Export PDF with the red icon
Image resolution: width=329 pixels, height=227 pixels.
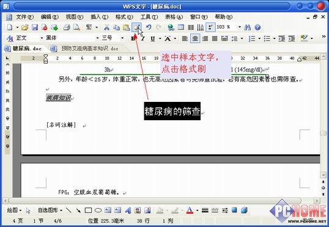pyautogui.click(x=45, y=27)
